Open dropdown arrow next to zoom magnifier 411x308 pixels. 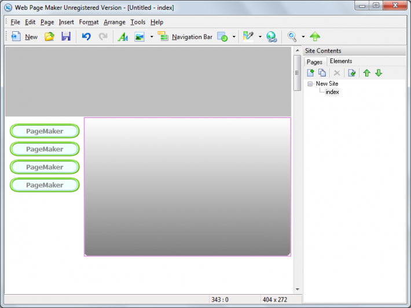click(303, 36)
